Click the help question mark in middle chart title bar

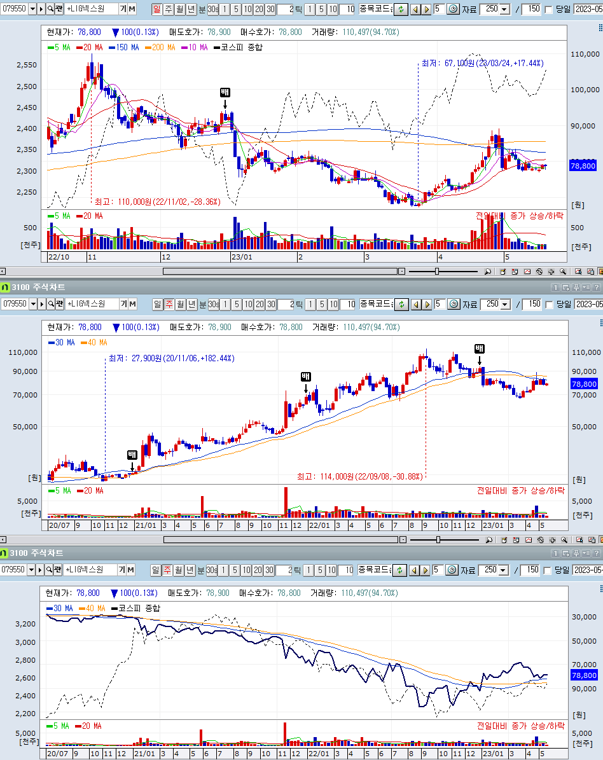pos(597,287)
